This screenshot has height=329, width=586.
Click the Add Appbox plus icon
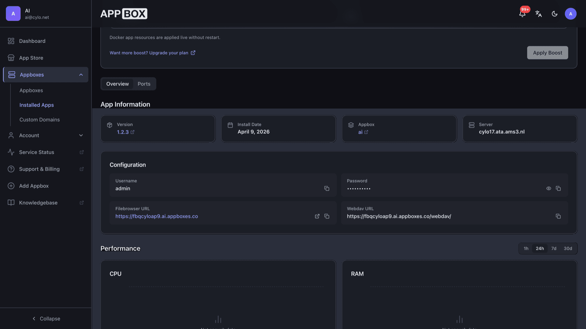(x=11, y=186)
